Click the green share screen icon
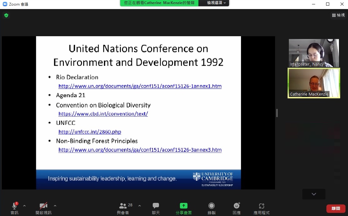 183,206
